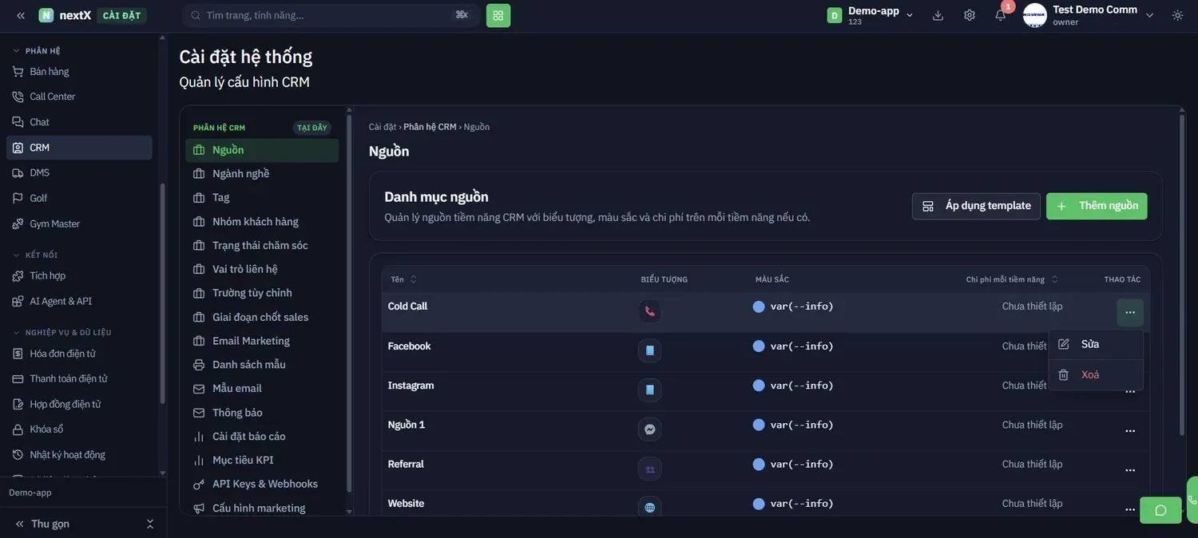Collapse the NGHIỆP VỤ & DỮ LIỆU section

click(61, 333)
